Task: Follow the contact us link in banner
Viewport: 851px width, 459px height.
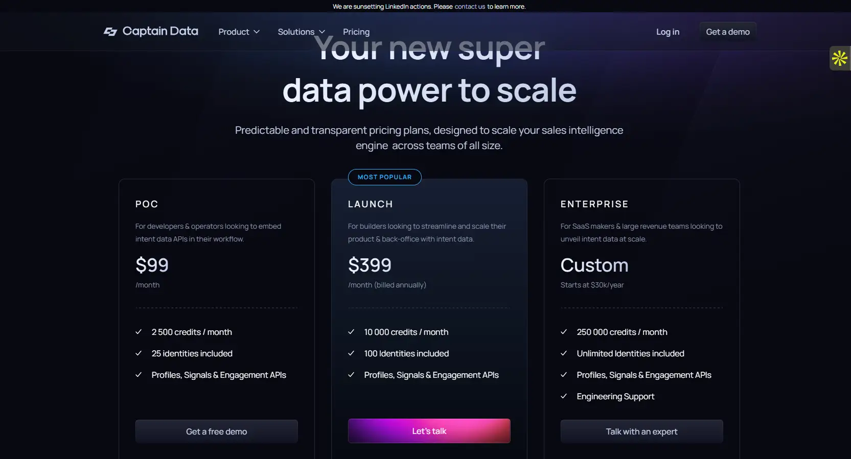Action: tap(470, 7)
